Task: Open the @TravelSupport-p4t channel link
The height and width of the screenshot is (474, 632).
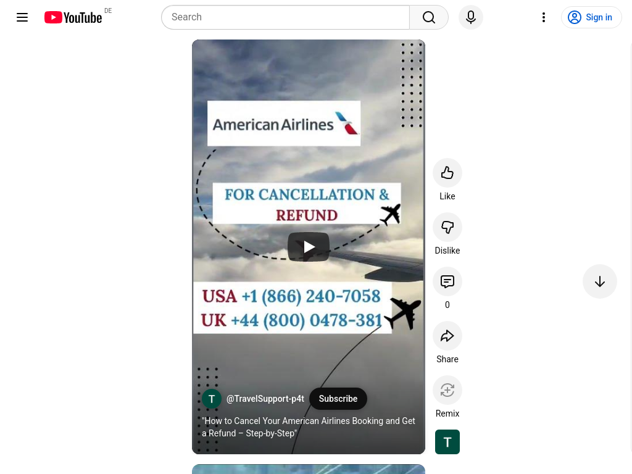Action: pyautogui.click(x=265, y=399)
